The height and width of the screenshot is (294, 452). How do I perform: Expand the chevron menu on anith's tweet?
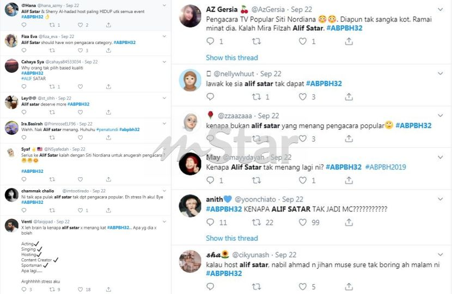(x=440, y=199)
